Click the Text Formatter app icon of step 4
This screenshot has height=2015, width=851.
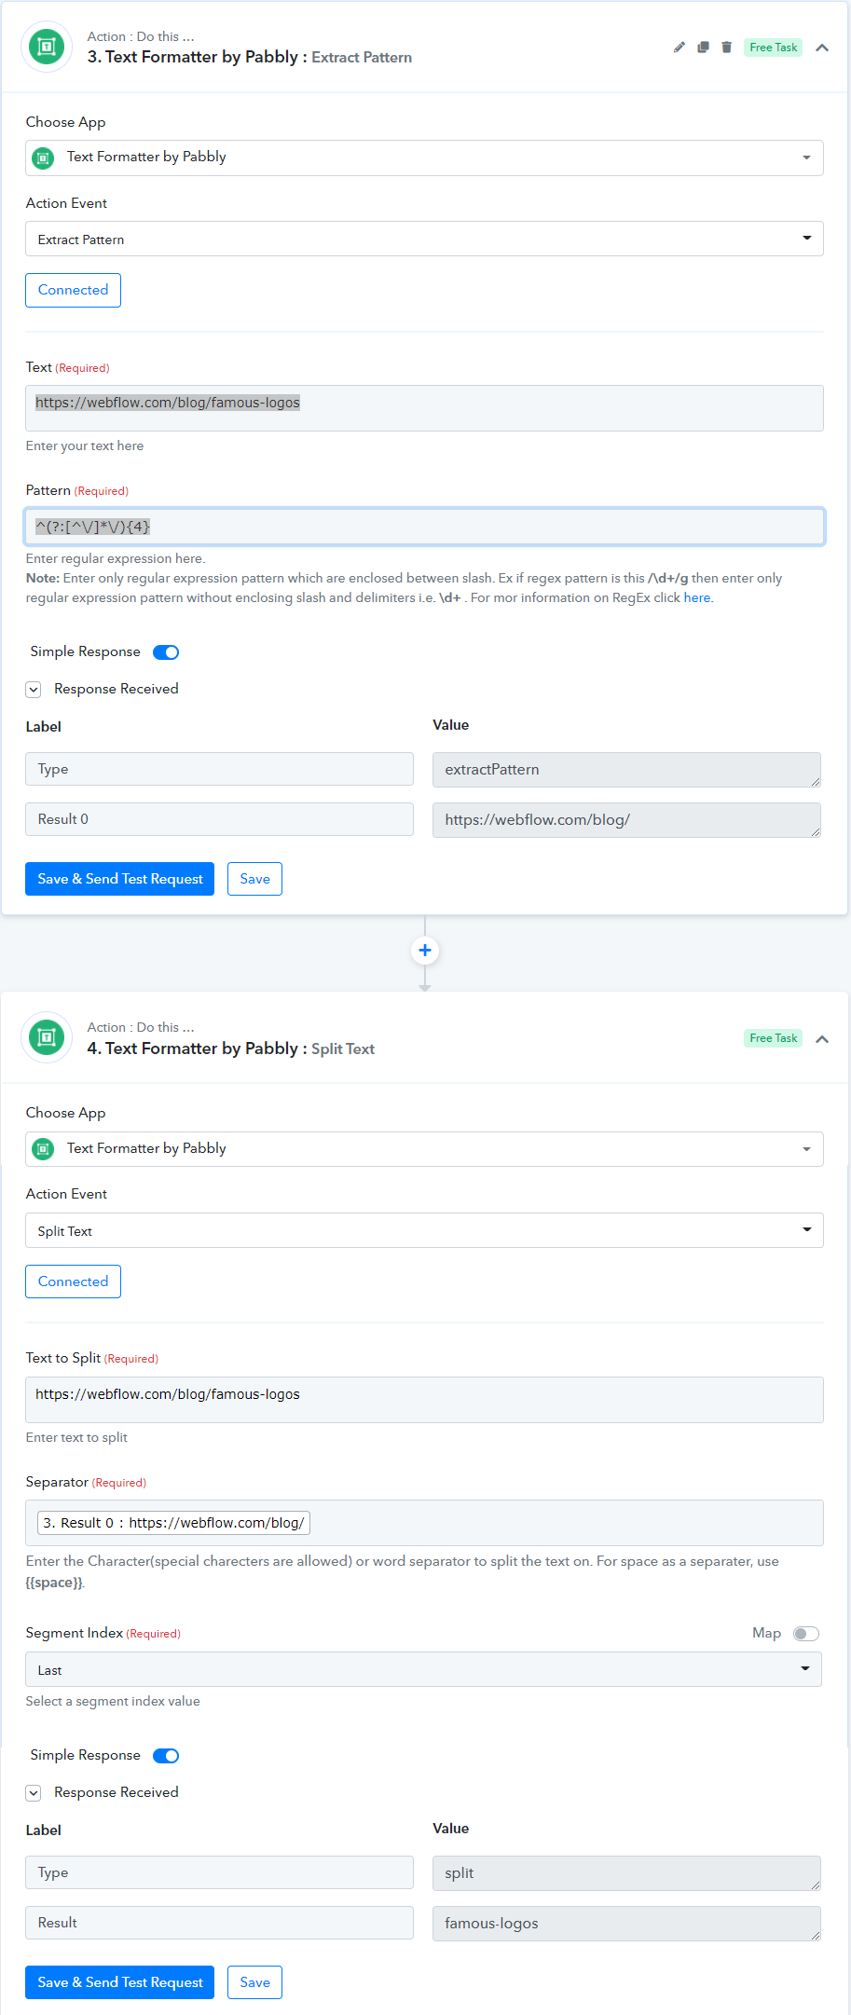[x=47, y=1037]
